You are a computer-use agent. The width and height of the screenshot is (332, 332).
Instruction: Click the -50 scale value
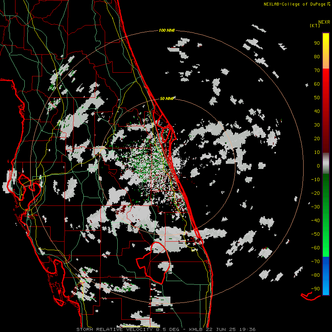point(315,234)
